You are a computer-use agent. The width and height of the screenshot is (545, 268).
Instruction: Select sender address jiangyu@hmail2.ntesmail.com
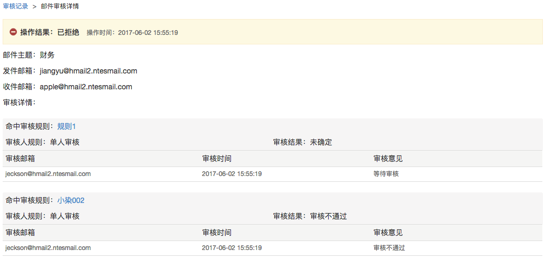[x=88, y=71]
